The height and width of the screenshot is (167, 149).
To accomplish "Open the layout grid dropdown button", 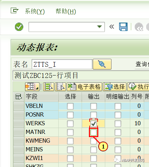I will [32, 87].
